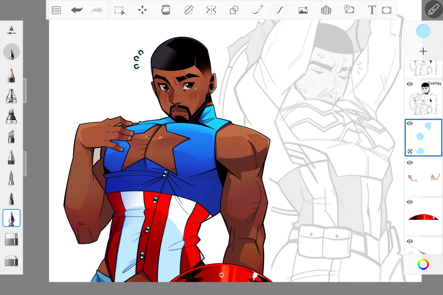This screenshot has width=443, height=295.
Task: Import an image with the picture icon
Action: (303, 10)
